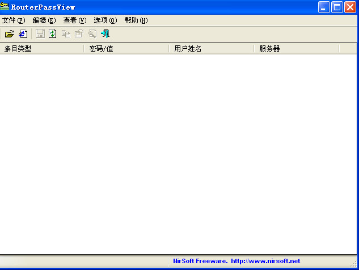Sort by the 用户姓名 column header
The image size is (359, 270).
click(212, 49)
